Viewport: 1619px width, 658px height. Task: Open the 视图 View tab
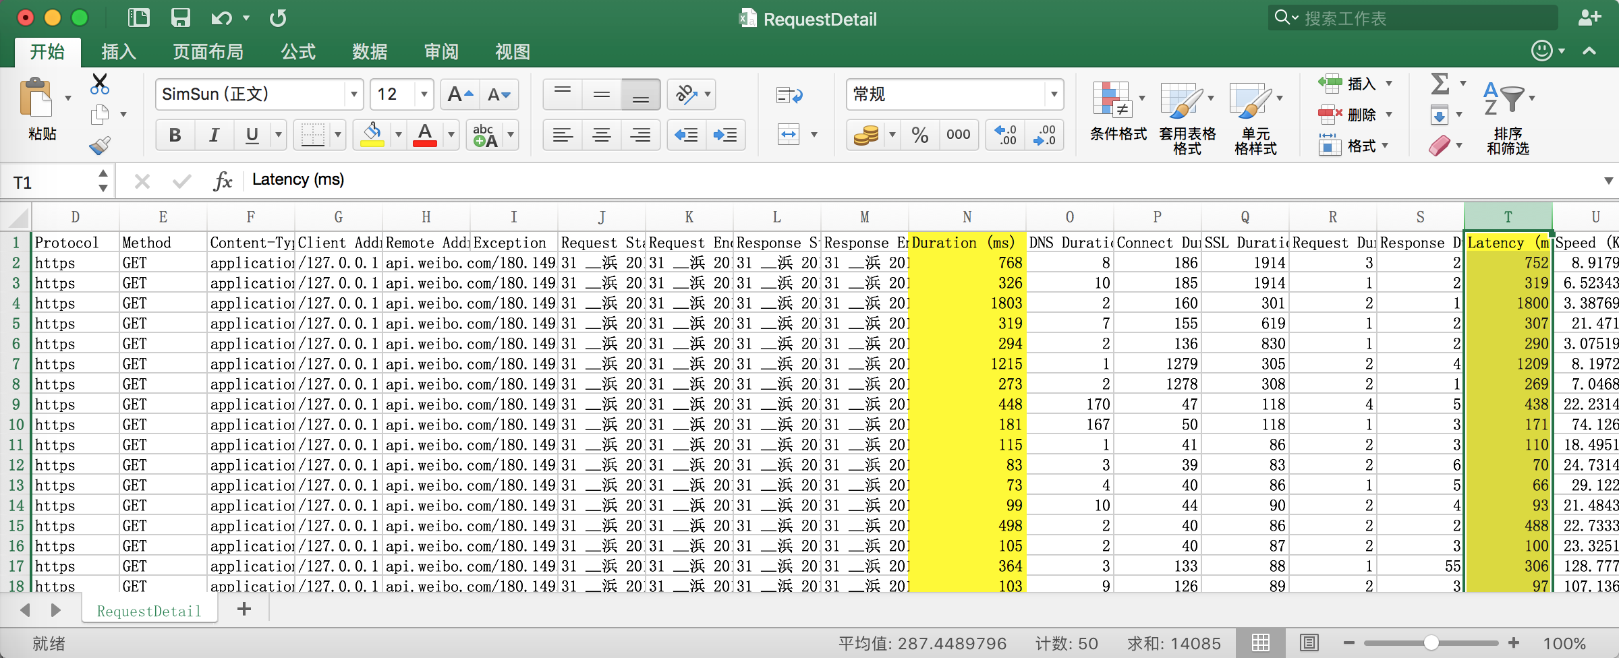[x=513, y=52]
